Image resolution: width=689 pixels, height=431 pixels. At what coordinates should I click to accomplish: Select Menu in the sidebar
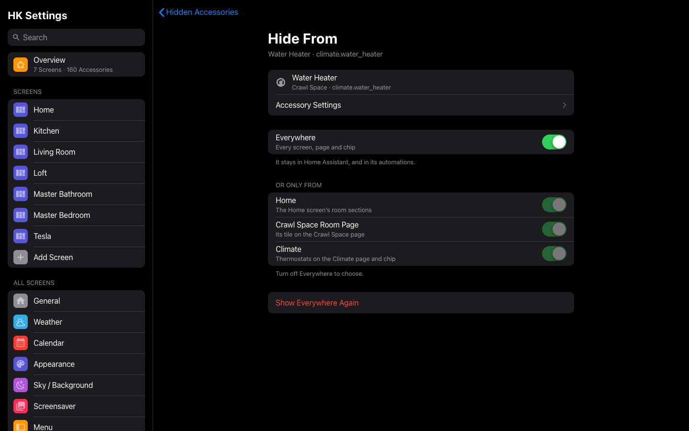click(76, 425)
